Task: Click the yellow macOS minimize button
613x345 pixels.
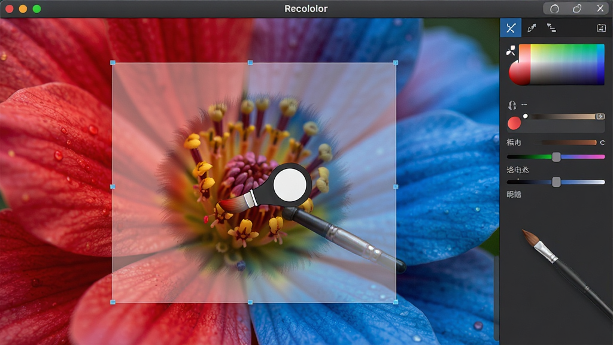Action: pos(23,8)
